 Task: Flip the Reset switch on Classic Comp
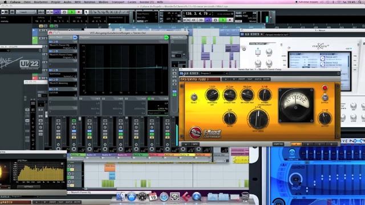pyautogui.click(x=194, y=97)
